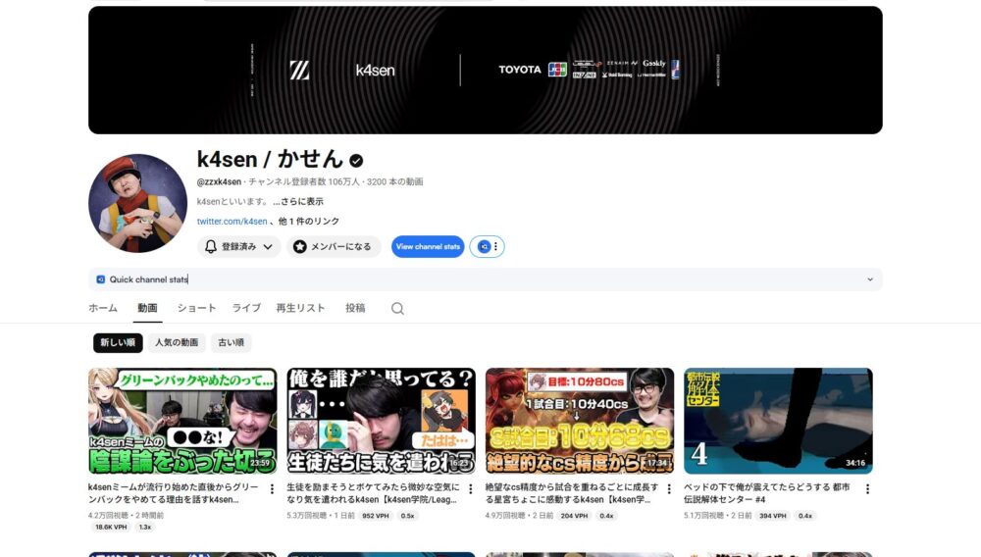Select the 新しい順 sort chip
Viewport: 981px width, 557px height.
(x=118, y=342)
